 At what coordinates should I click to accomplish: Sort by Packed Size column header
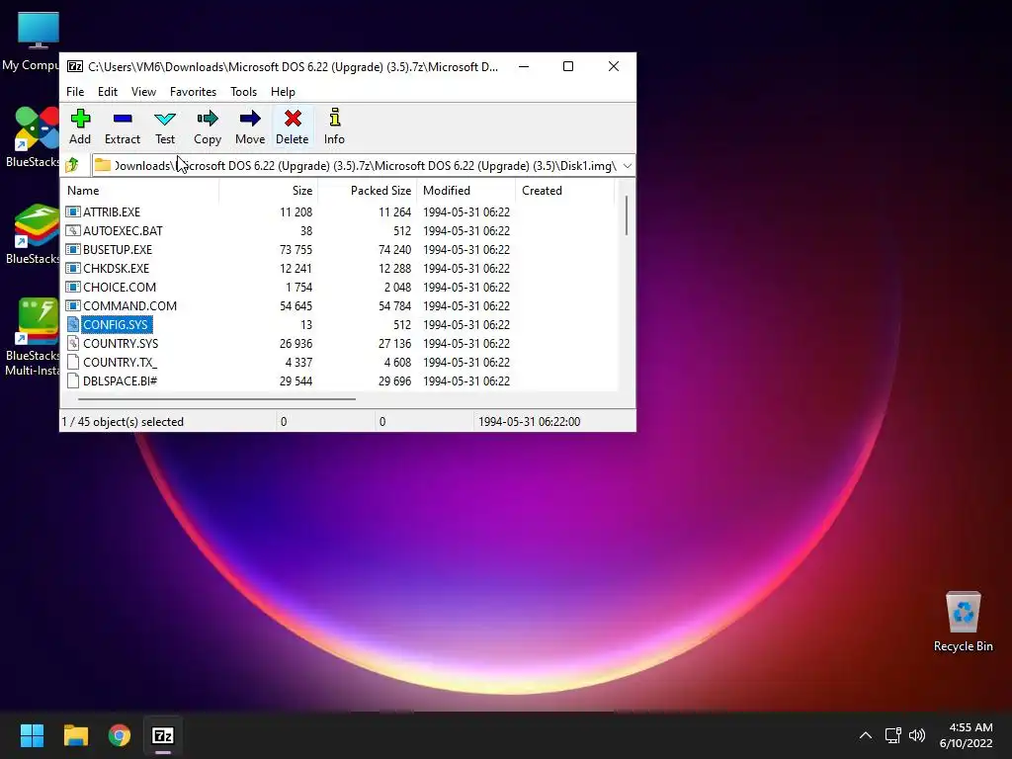[368, 191]
